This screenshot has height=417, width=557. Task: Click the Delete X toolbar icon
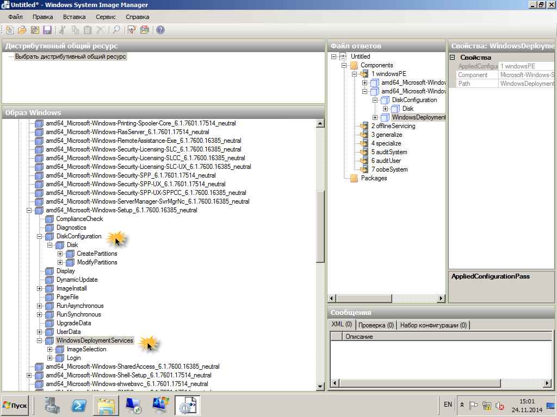pos(101,30)
